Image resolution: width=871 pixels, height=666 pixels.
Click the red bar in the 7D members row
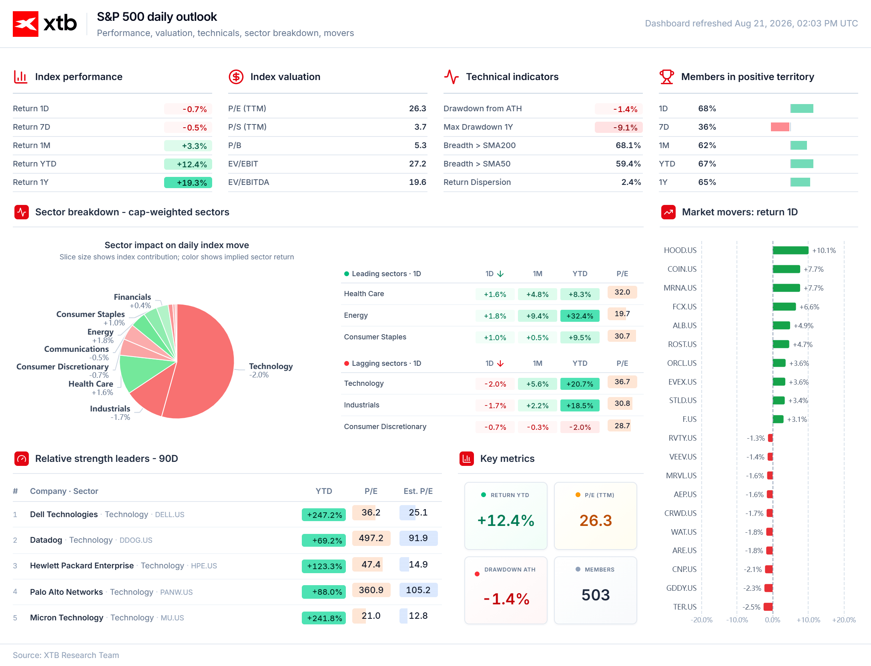point(780,127)
